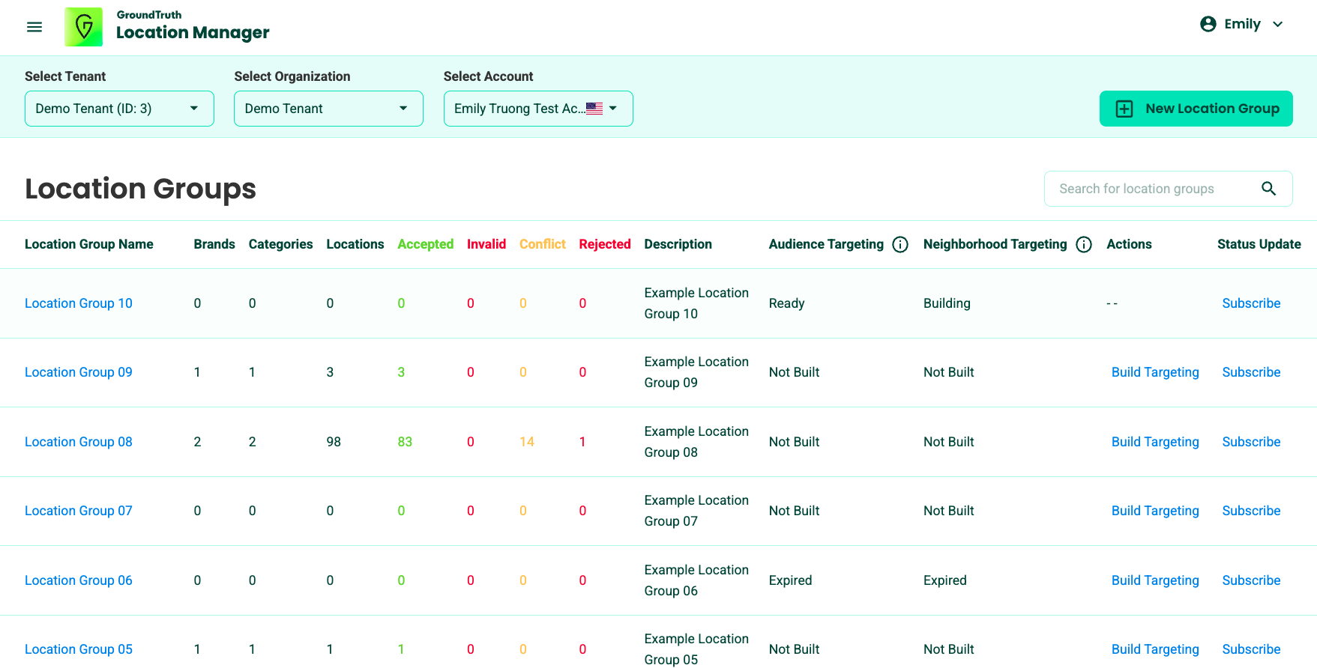Click the GroundTruth logo icon
The height and width of the screenshot is (668, 1317).
point(83,27)
